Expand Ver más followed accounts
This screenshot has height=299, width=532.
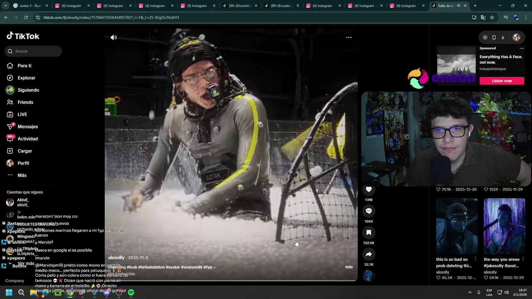[x=26, y=264]
